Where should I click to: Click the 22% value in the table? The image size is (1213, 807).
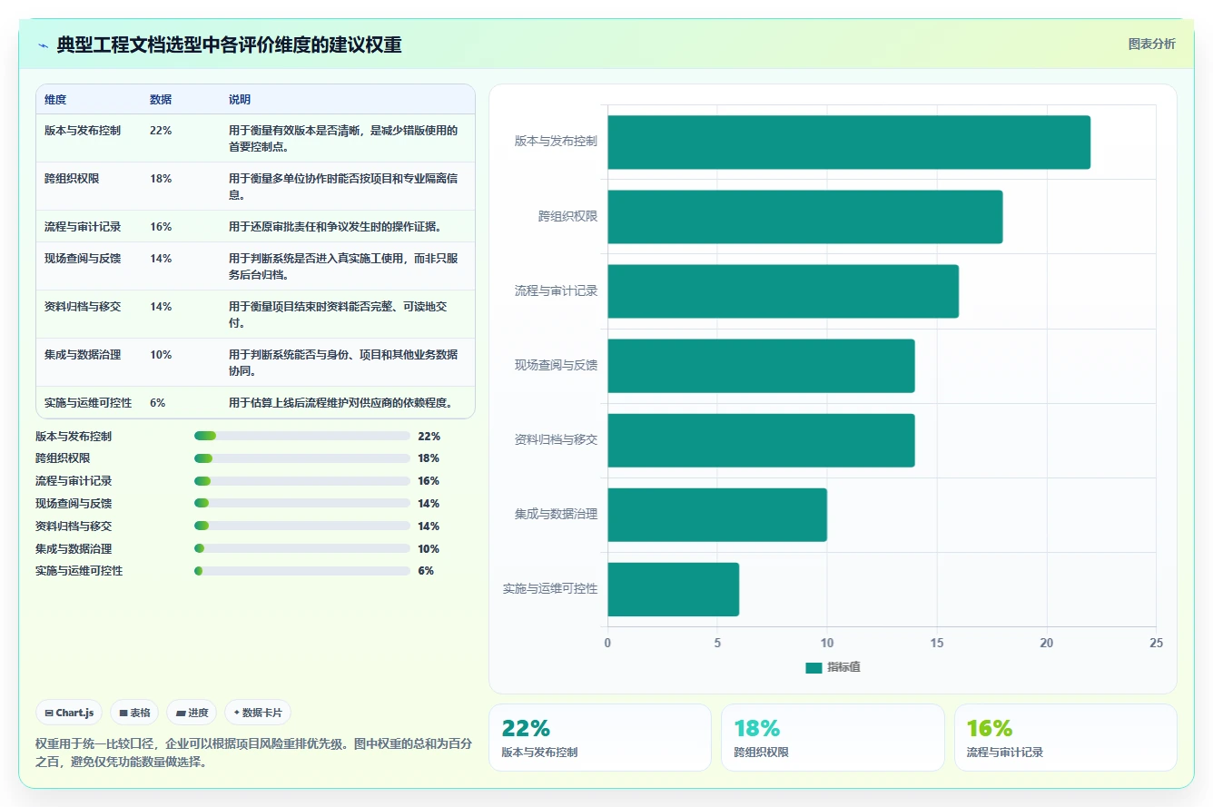coord(161,130)
